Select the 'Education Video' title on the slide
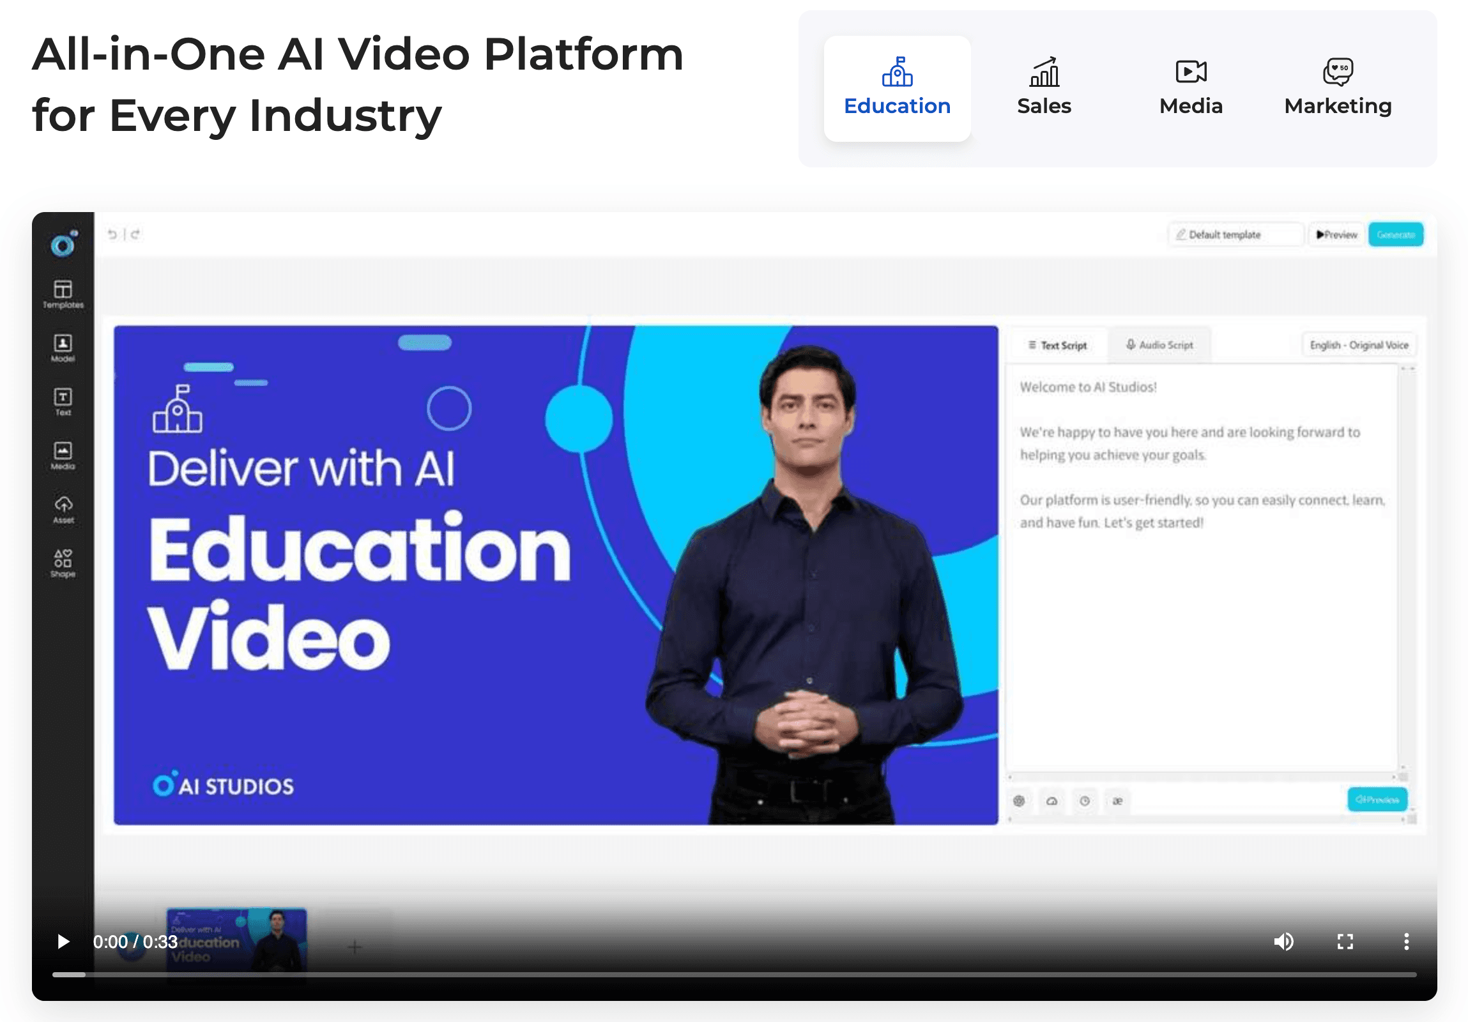 click(x=359, y=591)
